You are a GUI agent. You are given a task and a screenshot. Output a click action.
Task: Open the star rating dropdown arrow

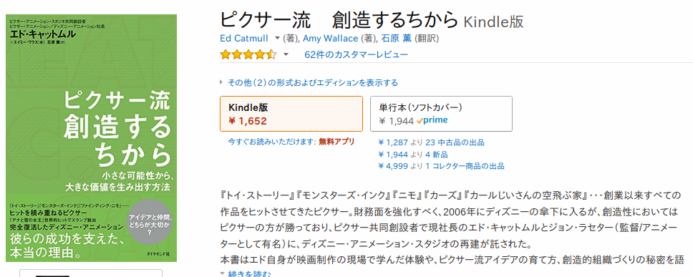[286, 55]
